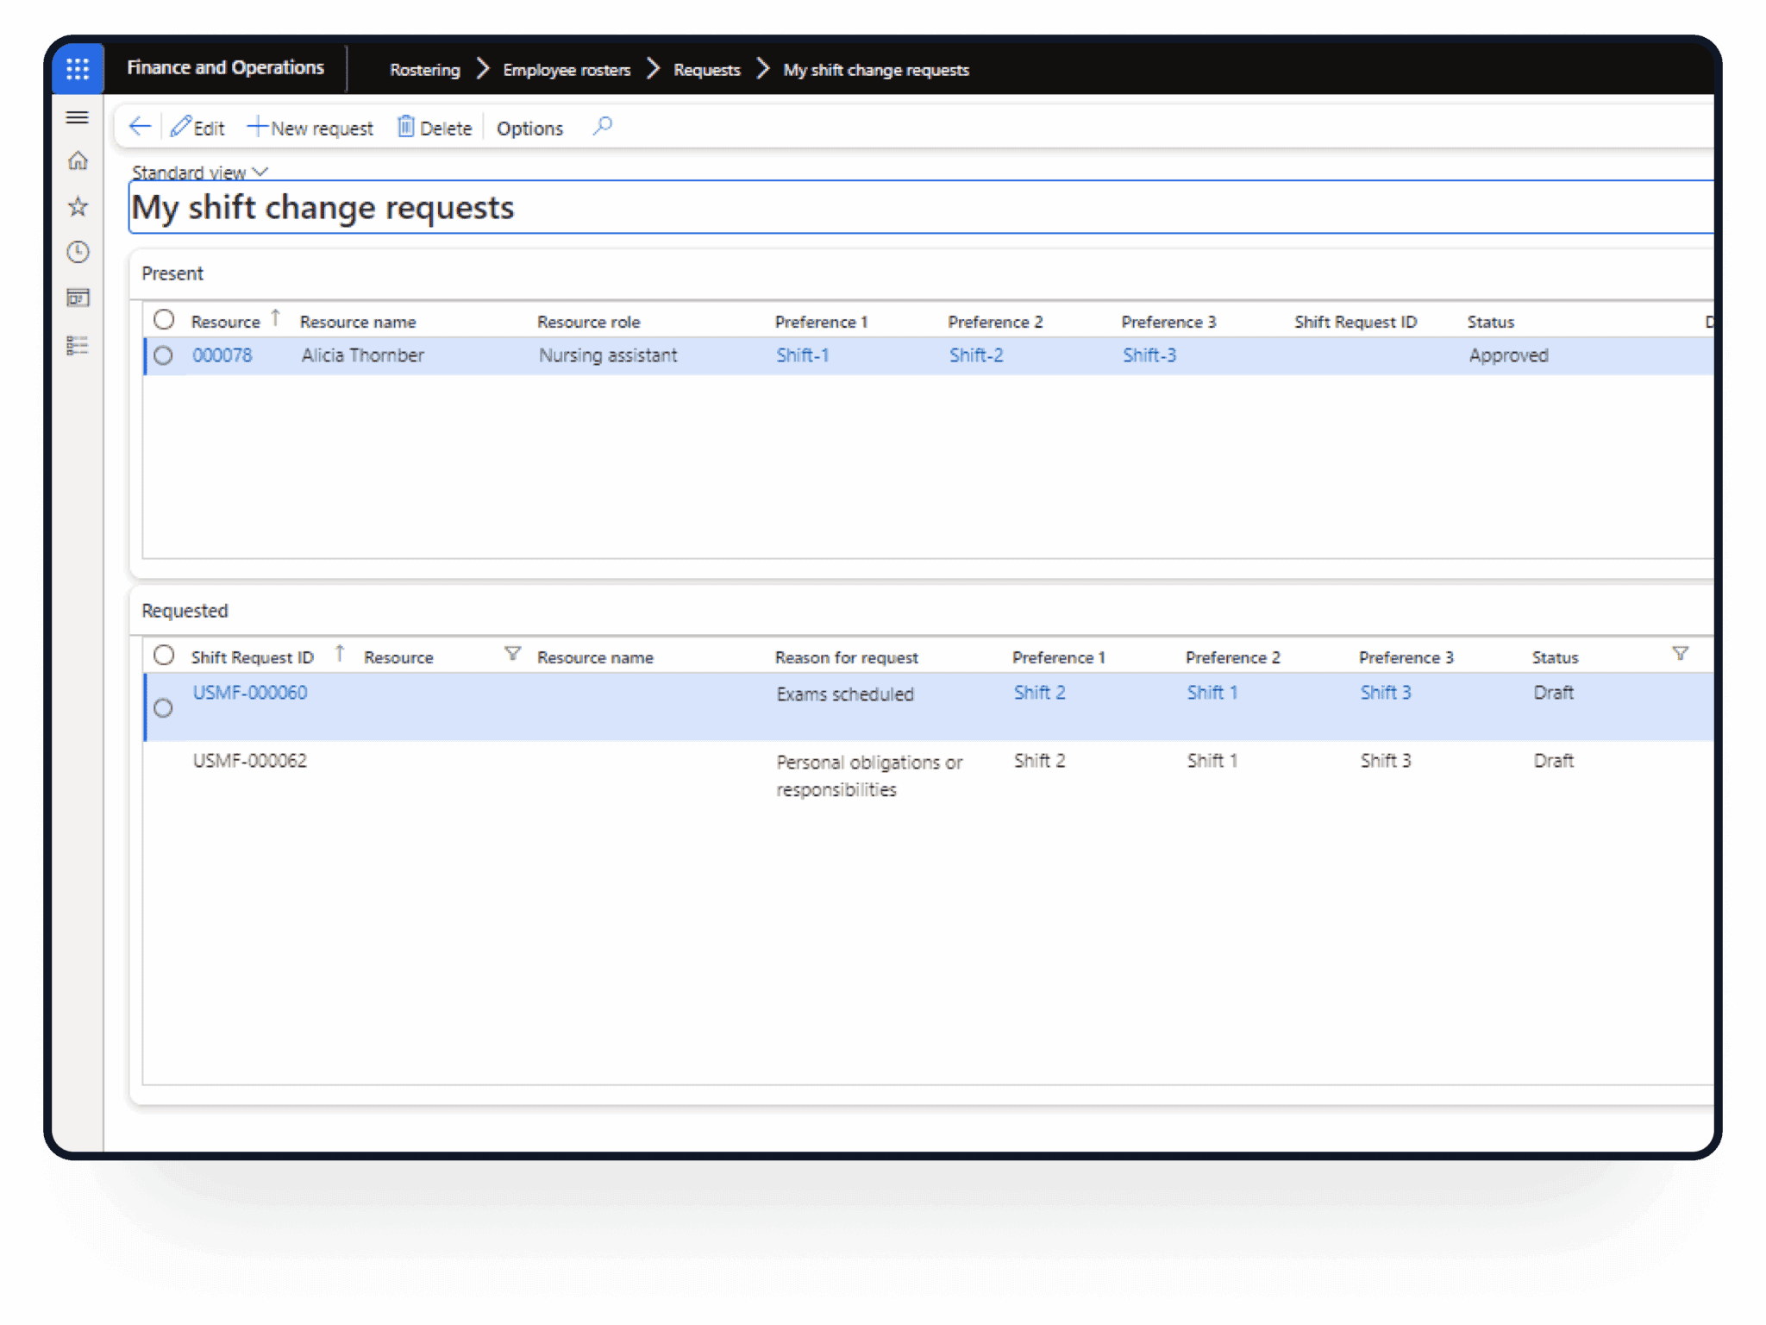Open Resource role column header
The height and width of the screenshot is (1325, 1766).
tap(589, 322)
